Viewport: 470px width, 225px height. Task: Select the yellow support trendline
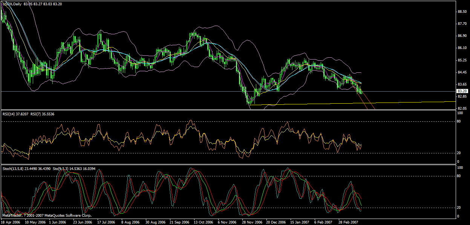click(x=339, y=103)
